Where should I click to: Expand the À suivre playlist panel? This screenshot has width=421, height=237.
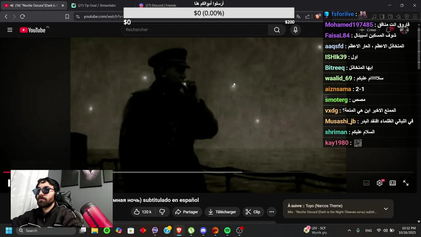pos(386,209)
